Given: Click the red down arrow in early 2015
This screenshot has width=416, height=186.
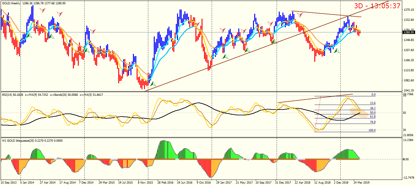Looking at the screenshot, I should point(93,31).
